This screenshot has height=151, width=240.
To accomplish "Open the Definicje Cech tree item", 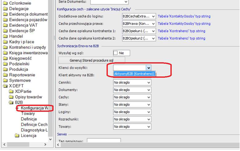I will coord(34,125).
